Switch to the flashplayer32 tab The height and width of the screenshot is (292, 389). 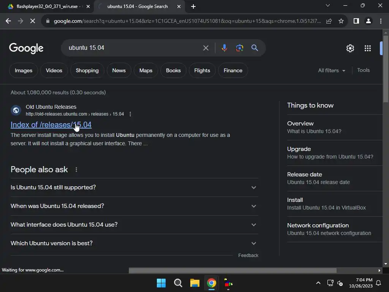coord(47,6)
